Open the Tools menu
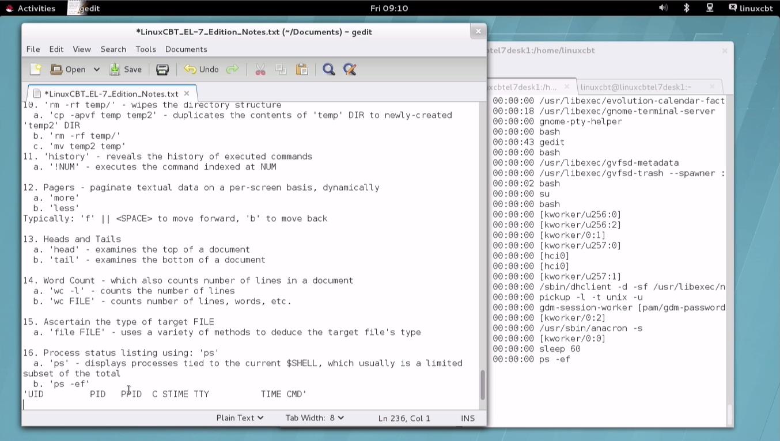This screenshot has height=441, width=780. pos(146,49)
